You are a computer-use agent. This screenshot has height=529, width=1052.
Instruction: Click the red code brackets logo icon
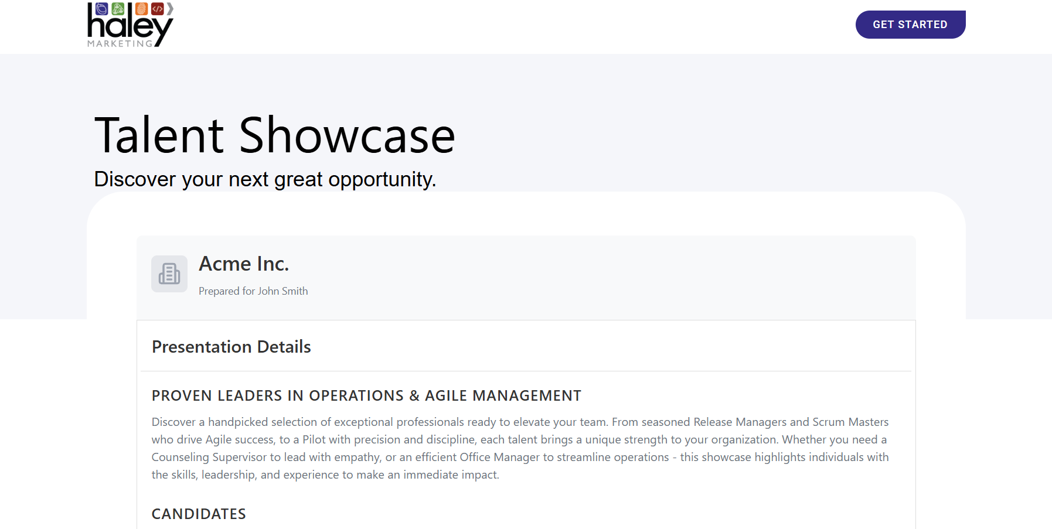(157, 9)
